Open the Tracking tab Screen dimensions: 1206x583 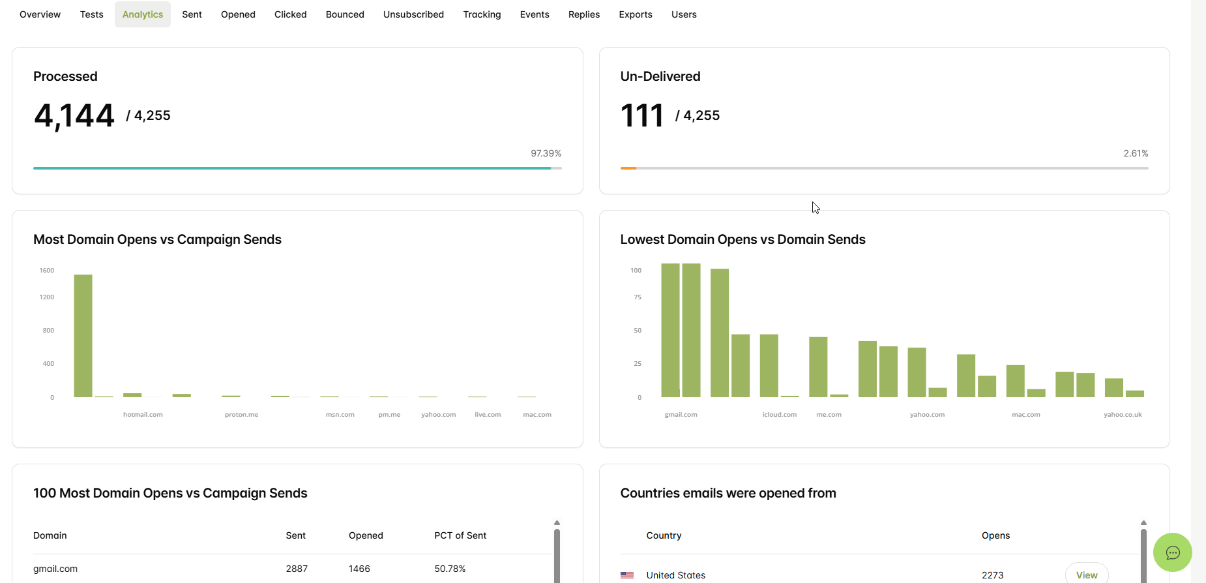[482, 14]
